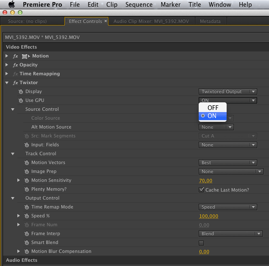
Task: Toggle Image Prep stopwatch icon
Action: pyautogui.click(x=27, y=172)
